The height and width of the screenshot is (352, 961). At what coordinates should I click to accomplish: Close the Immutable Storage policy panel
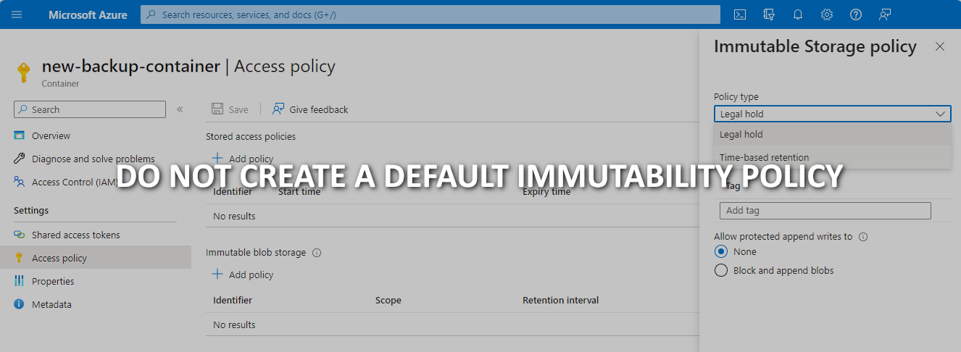(x=940, y=46)
